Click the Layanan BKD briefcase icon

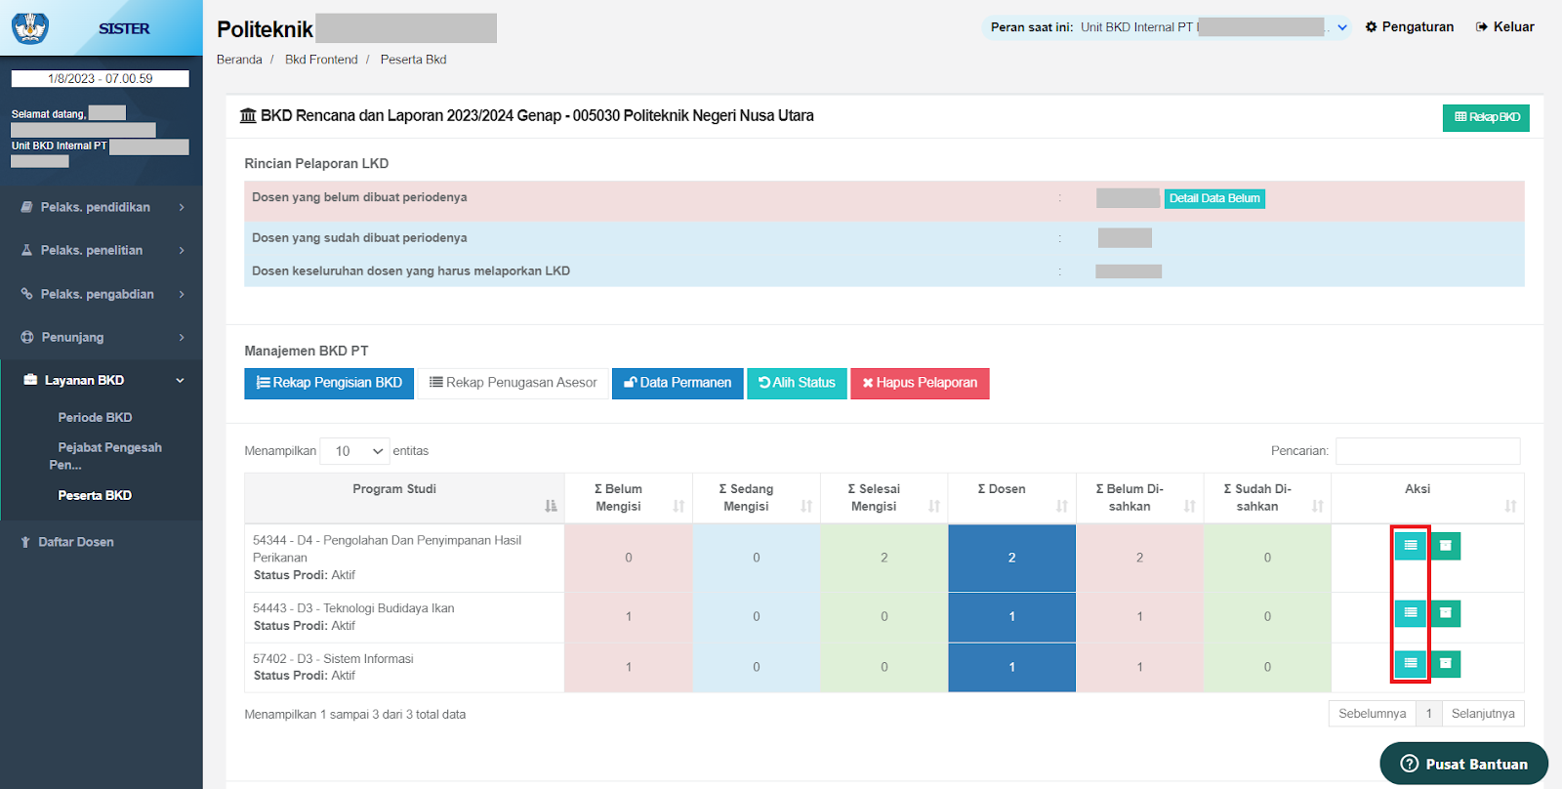pos(30,380)
